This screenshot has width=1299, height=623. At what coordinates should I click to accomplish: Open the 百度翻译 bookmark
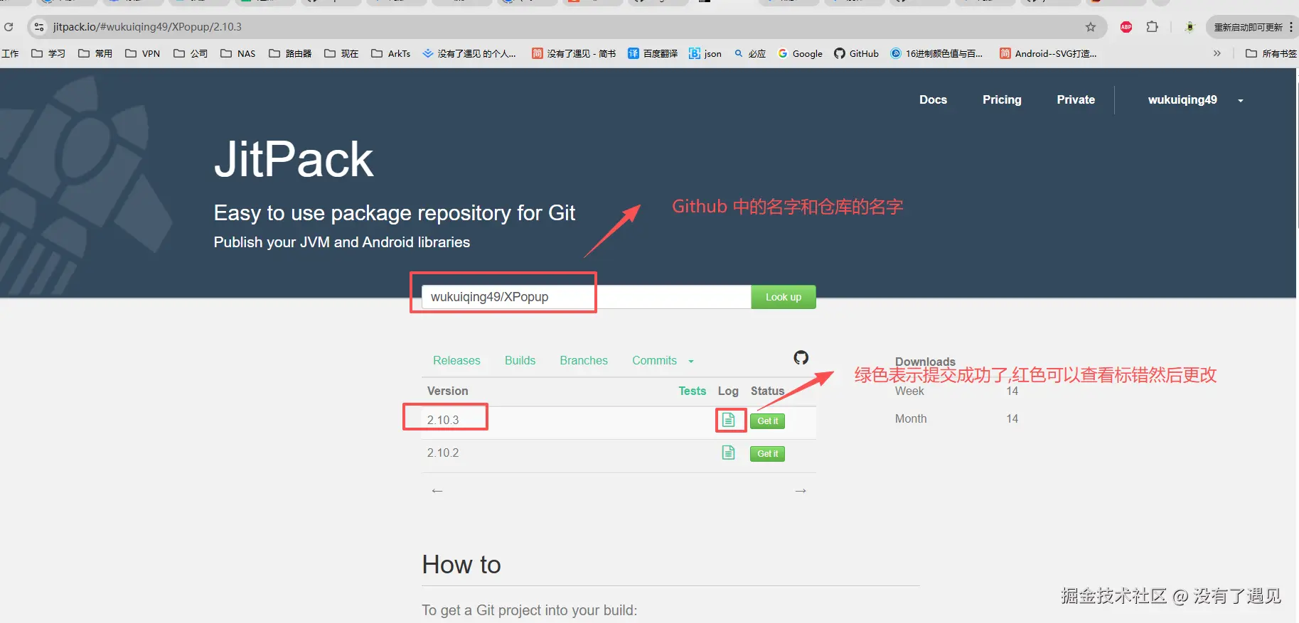click(x=653, y=53)
